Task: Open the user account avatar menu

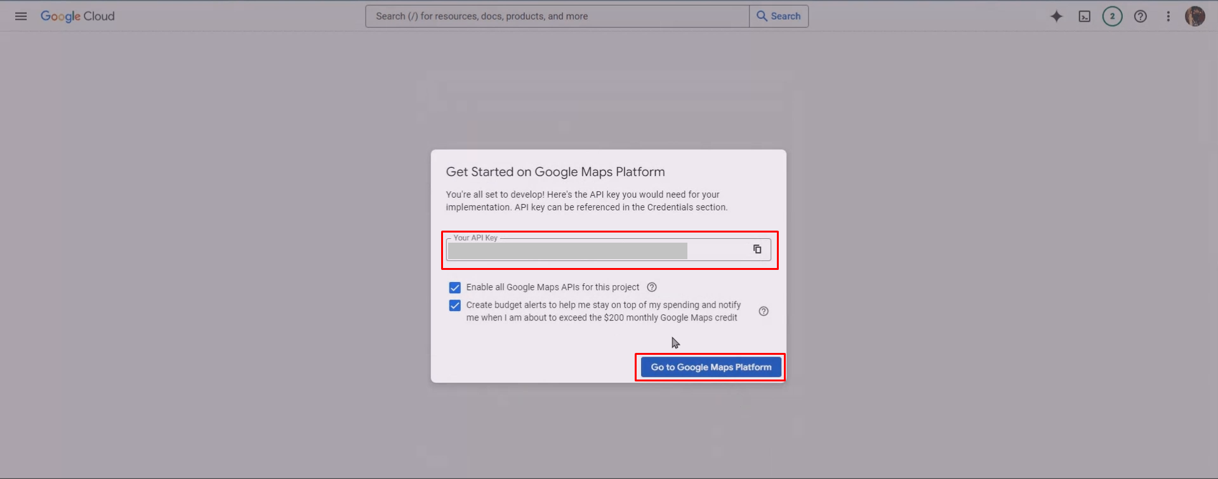Action: [1195, 16]
